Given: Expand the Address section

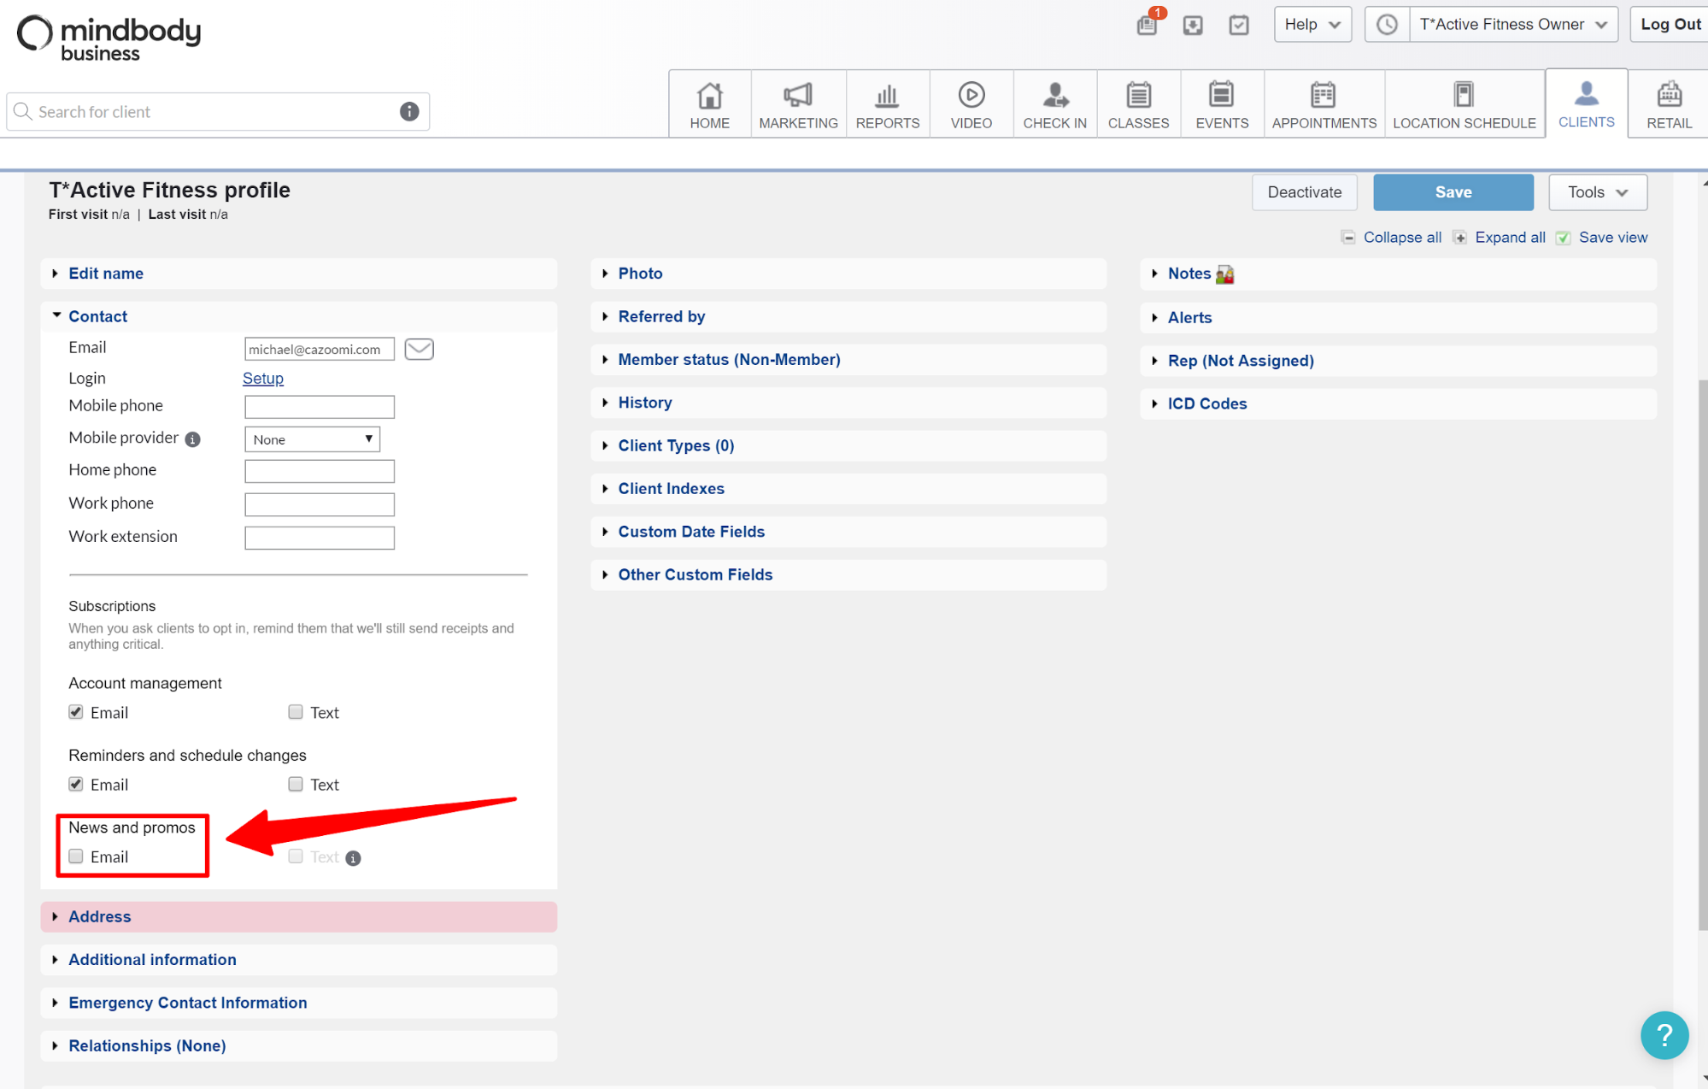Looking at the screenshot, I should pyautogui.click(x=298, y=916).
